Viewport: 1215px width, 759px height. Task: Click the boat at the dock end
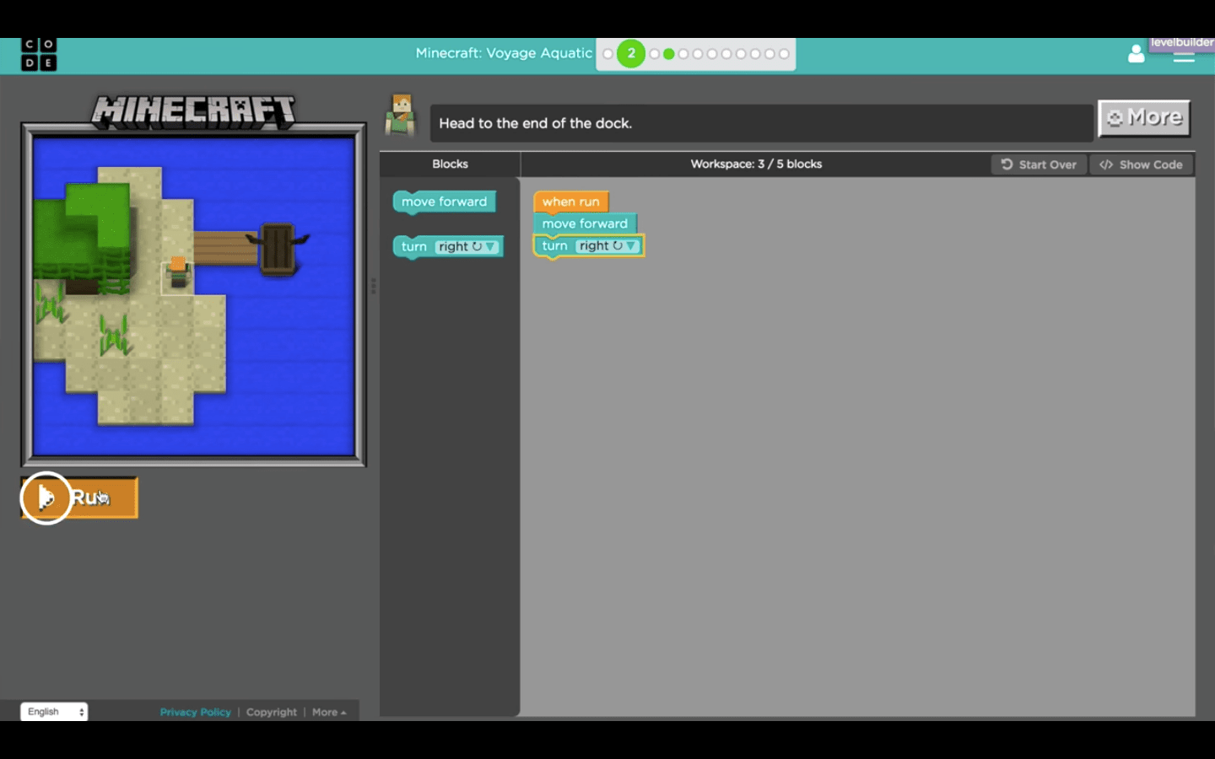[278, 248]
